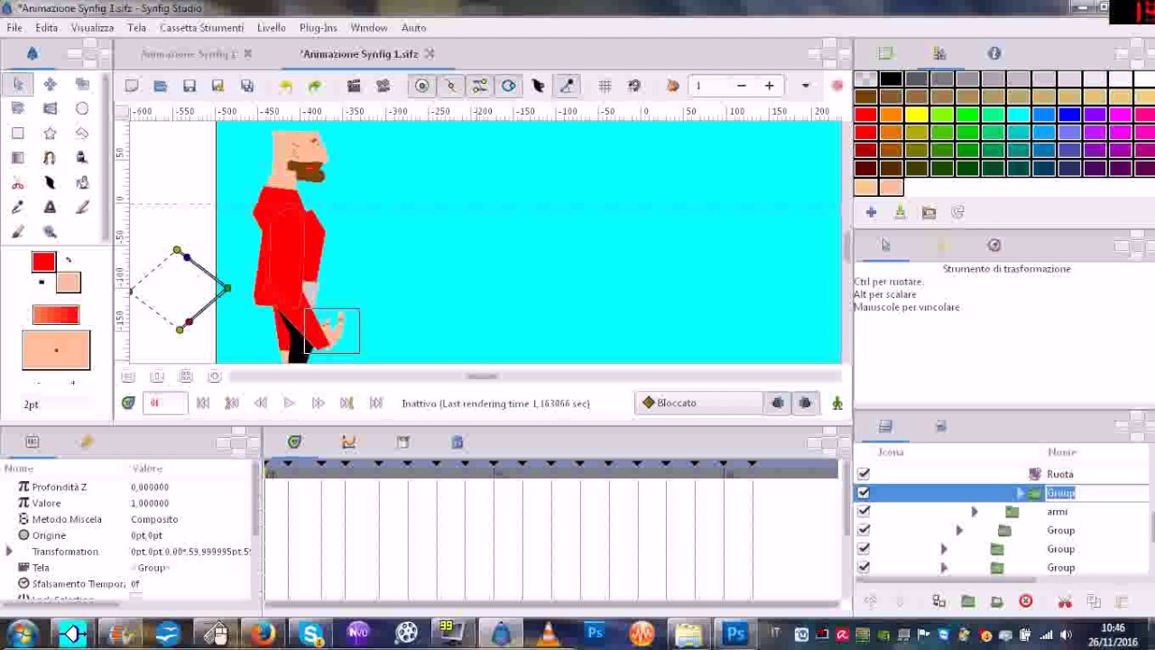Screen dimensions: 1155x650
Task: Uncheck the Ruota layer checkbox
Action: (864, 474)
